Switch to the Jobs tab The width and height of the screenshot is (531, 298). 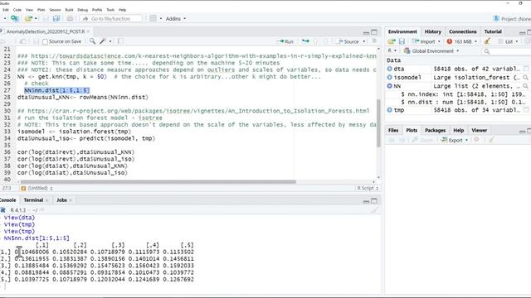click(61, 200)
